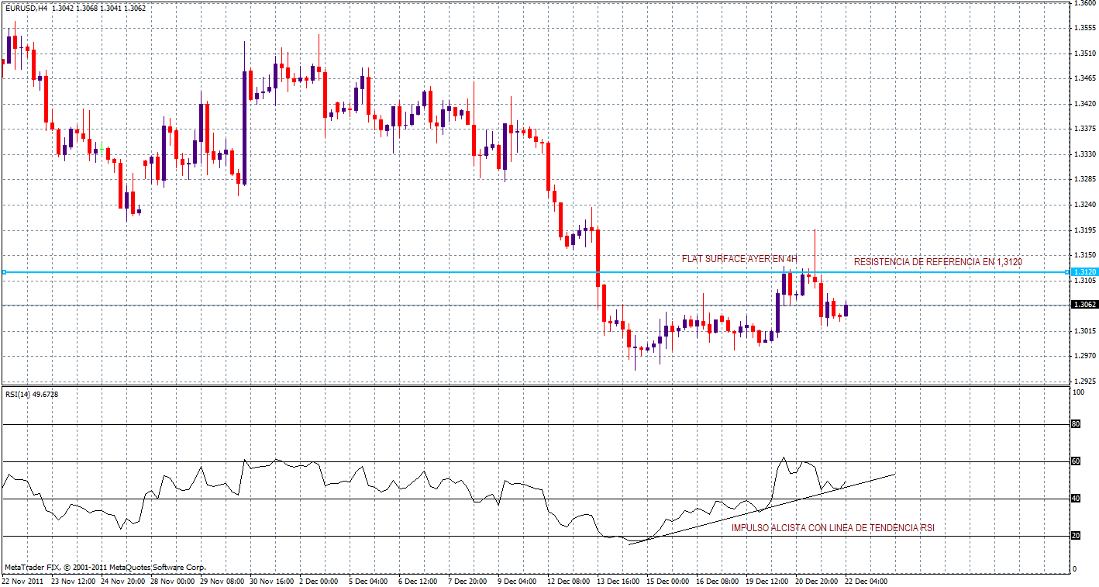1099x587 pixels.
Task: Click the RSI scale label 40
Action: 1076,499
